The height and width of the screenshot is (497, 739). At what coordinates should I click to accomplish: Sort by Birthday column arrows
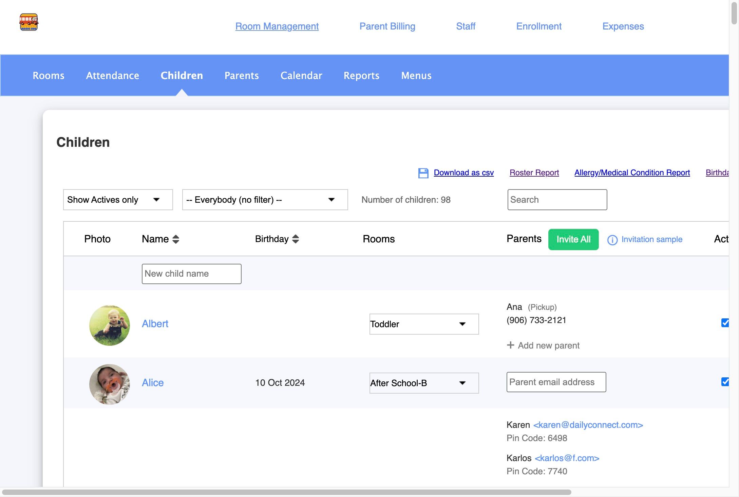click(296, 239)
